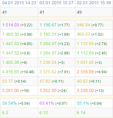Image resolution: width=113 pixels, height=118 pixels.
Task: Click the purple value 1 514.03 (+3.22)
Action: [17, 25]
